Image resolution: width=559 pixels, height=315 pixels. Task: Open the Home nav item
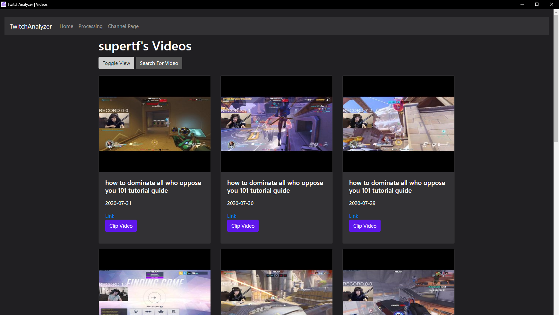click(x=66, y=26)
